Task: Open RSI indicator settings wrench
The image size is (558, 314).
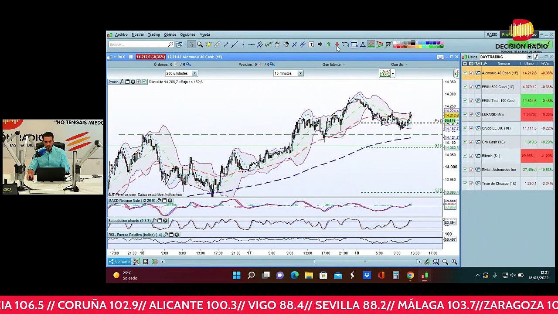Action: 166,235
